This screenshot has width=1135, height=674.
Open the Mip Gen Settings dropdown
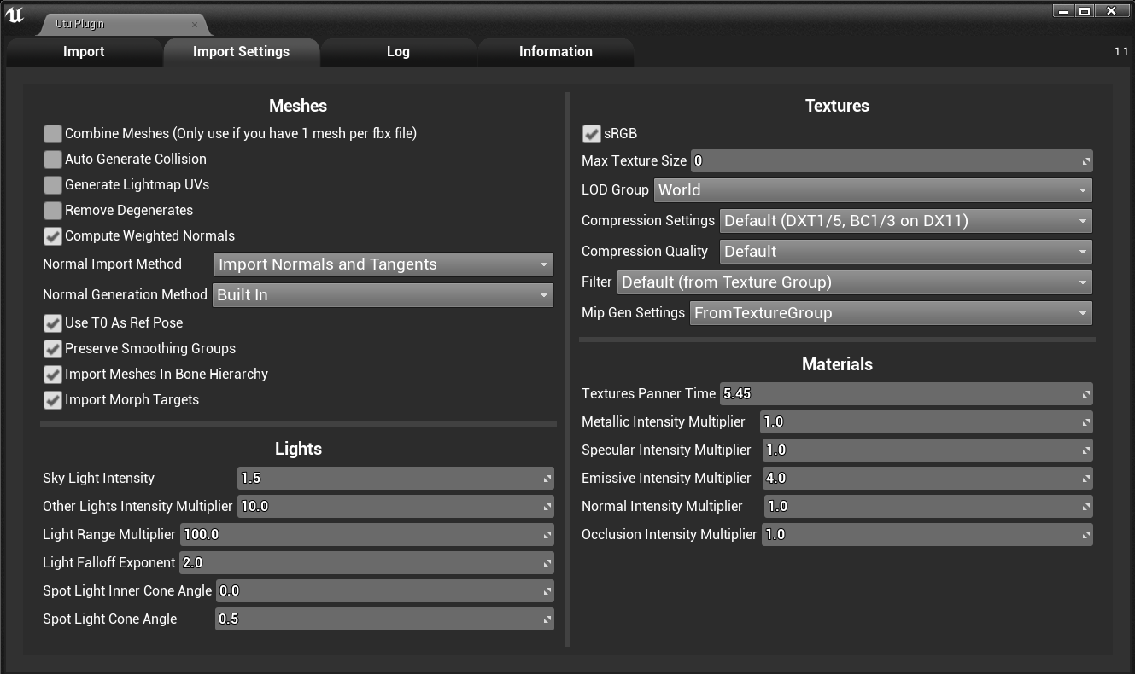(1082, 313)
